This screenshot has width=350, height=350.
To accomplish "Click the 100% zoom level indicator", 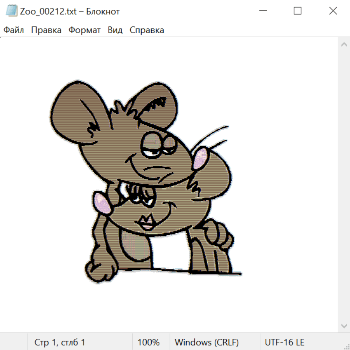I will (149, 343).
